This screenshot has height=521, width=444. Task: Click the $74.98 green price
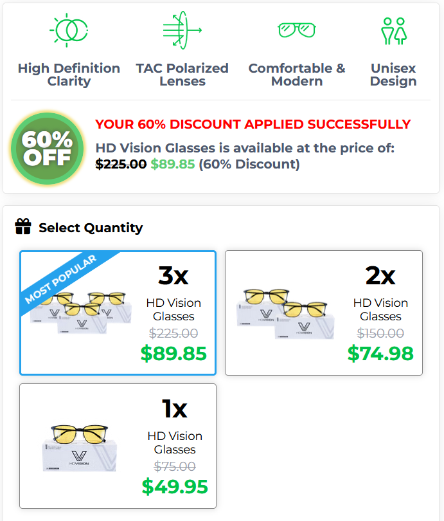click(x=380, y=353)
